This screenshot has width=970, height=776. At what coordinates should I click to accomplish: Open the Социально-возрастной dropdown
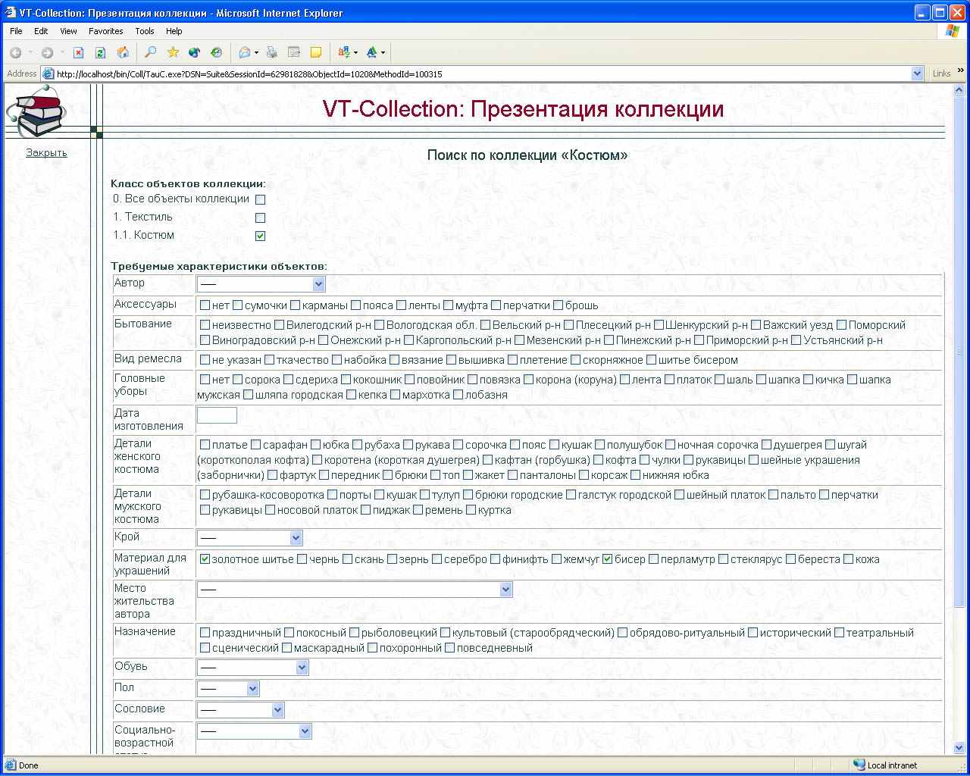click(x=254, y=731)
